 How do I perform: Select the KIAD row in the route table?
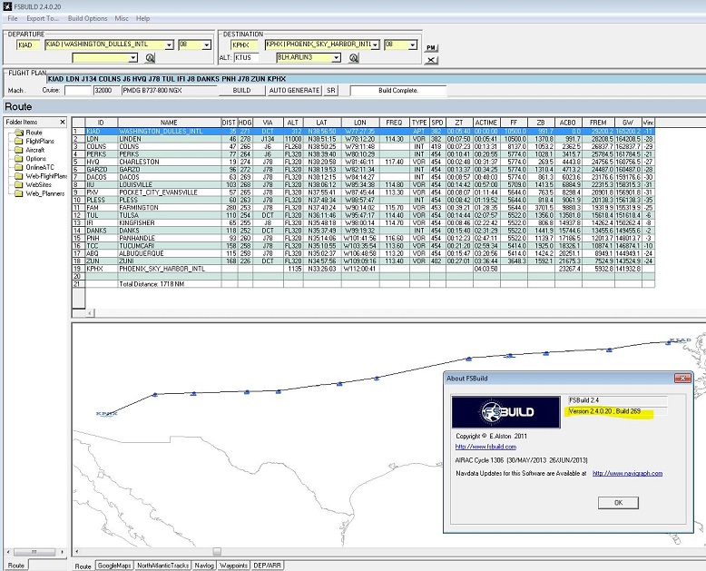point(363,132)
